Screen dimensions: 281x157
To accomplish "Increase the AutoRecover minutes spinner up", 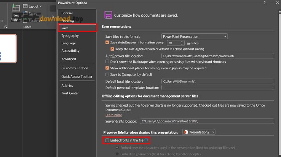I will click(x=182, y=42).
